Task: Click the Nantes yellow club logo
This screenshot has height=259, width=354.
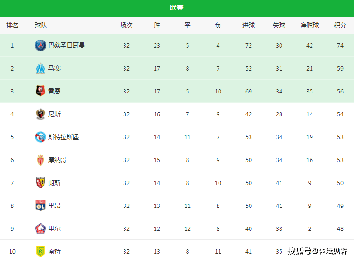Action: click(41, 251)
